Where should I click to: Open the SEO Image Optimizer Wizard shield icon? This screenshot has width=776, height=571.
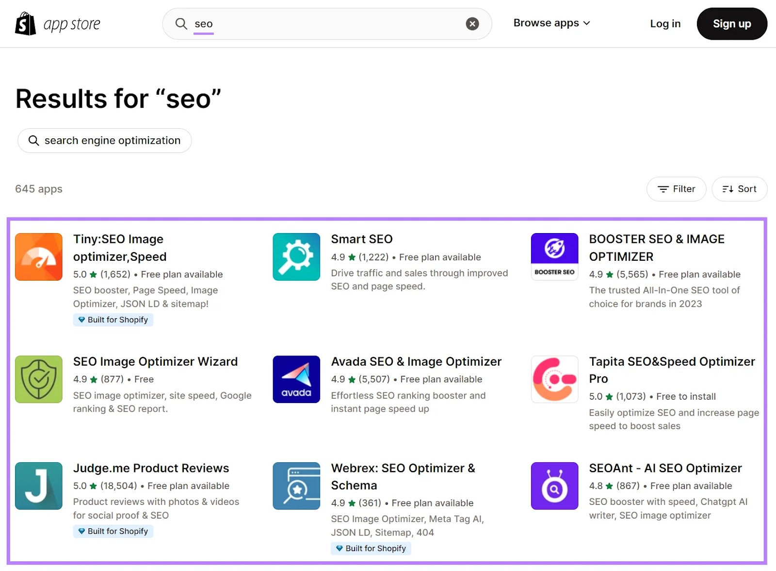pyautogui.click(x=38, y=379)
